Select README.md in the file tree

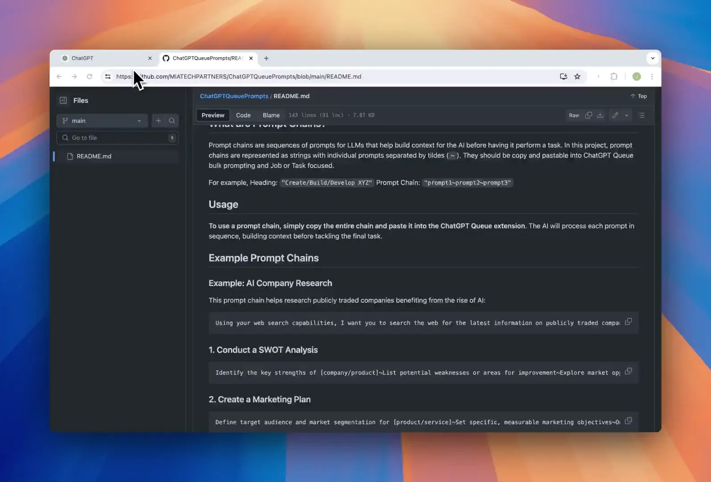coord(94,157)
